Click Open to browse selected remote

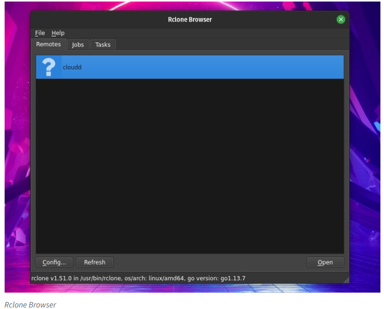pyautogui.click(x=325, y=262)
